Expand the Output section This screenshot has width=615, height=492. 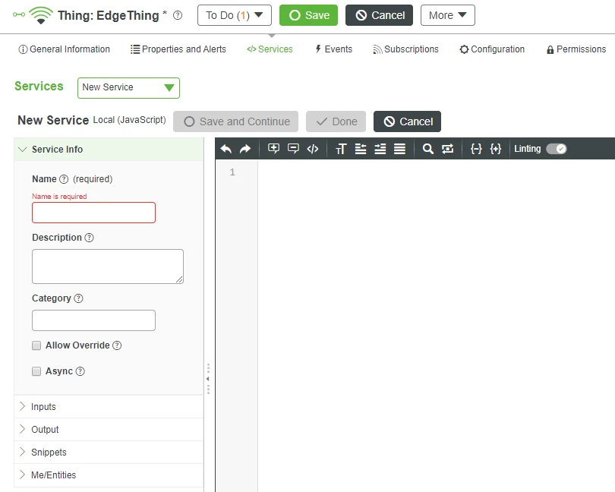click(x=109, y=429)
